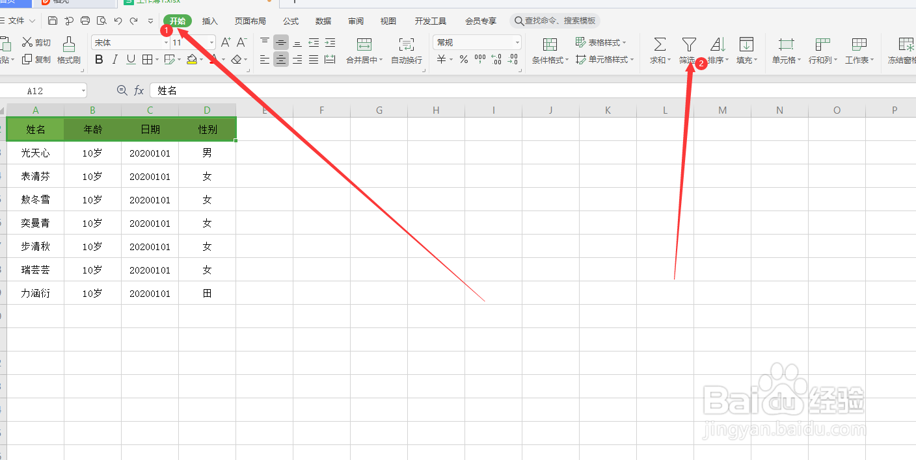Screen dimensions: 916x460
Task: Click the 填充 fill icon
Action: 746,44
